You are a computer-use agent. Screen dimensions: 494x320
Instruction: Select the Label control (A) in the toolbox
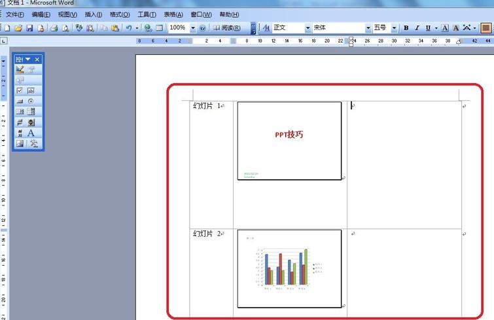coord(31,133)
